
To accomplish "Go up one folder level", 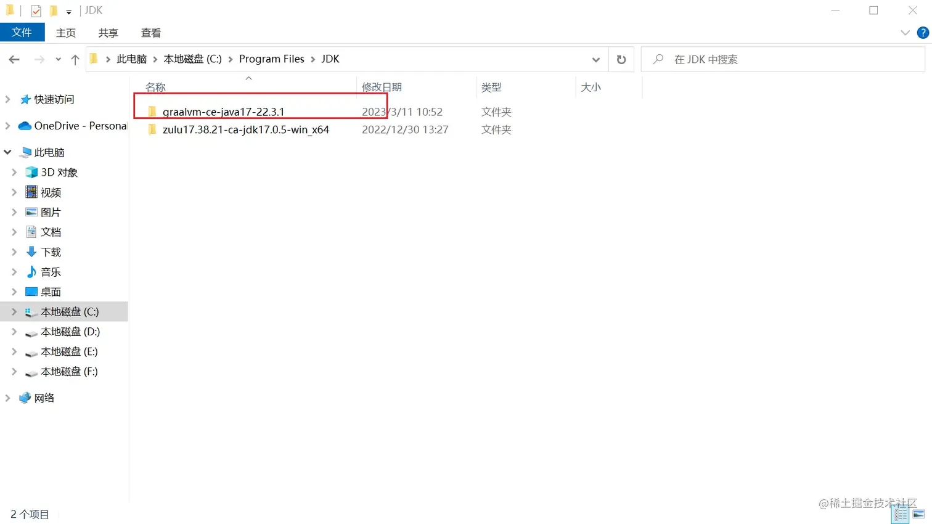I will [x=75, y=59].
